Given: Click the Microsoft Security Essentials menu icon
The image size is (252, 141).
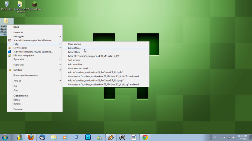Looking at the screenshot, I should [x=10, y=51].
